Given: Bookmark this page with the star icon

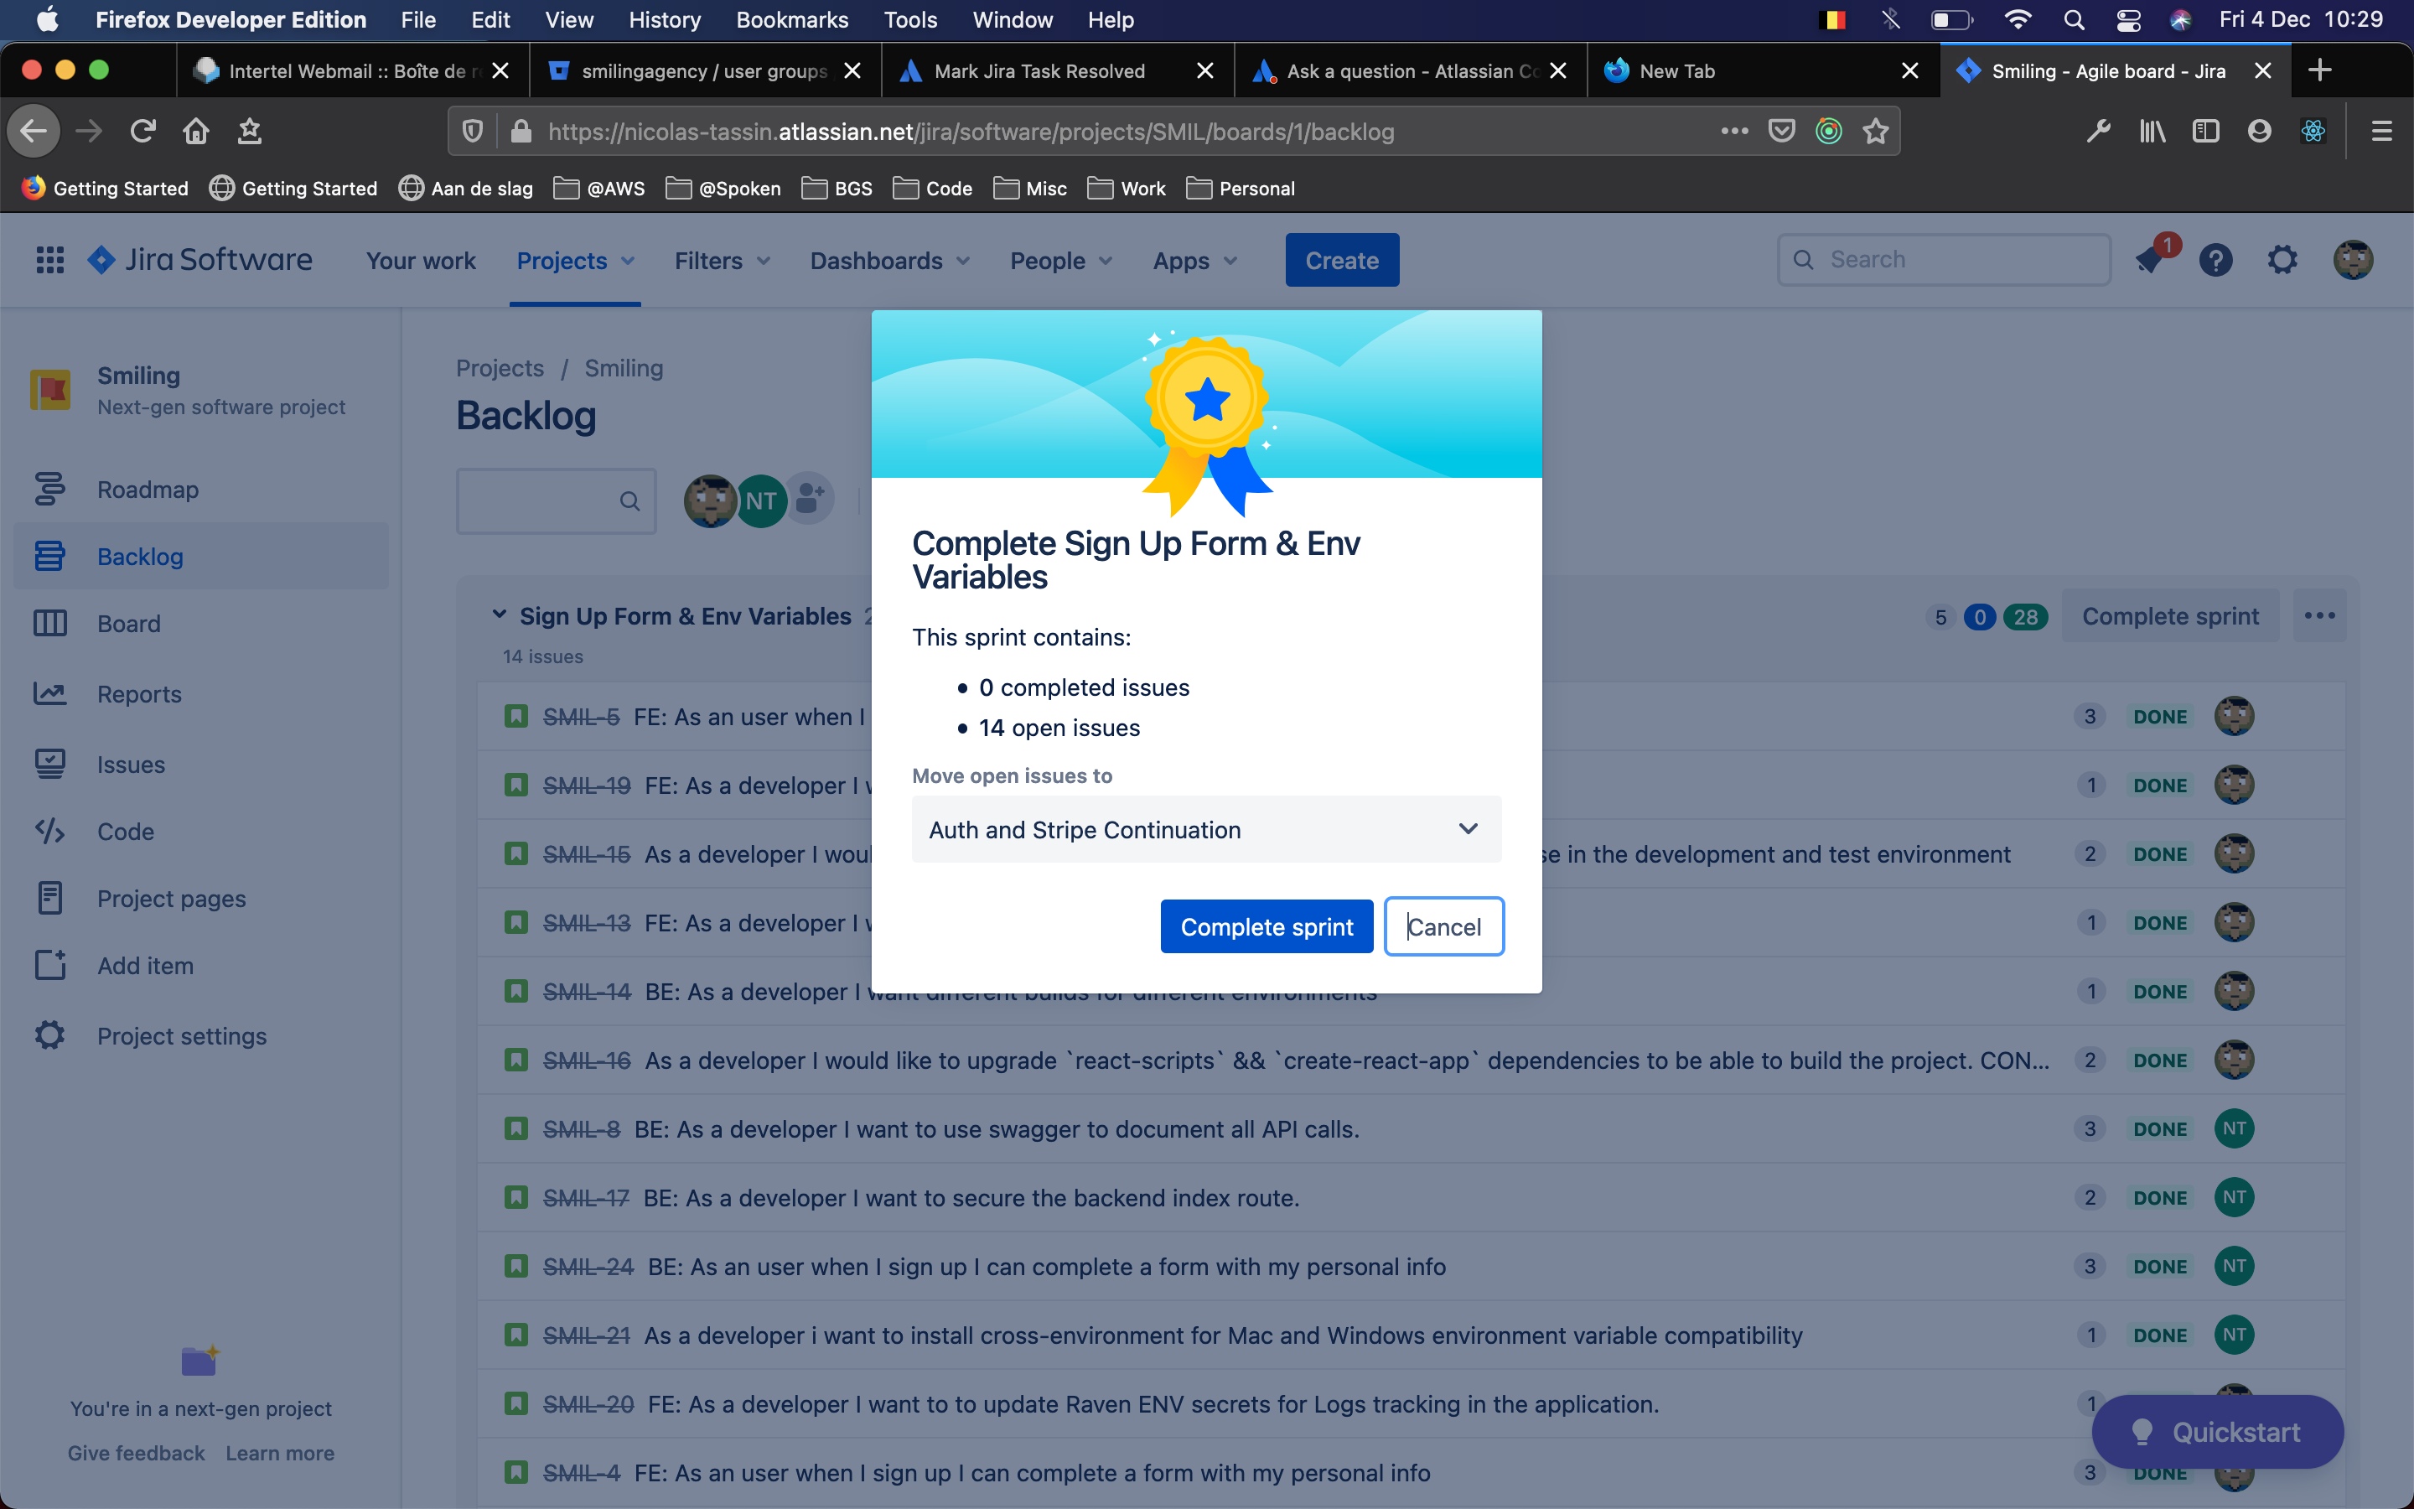Looking at the screenshot, I should [1875, 131].
